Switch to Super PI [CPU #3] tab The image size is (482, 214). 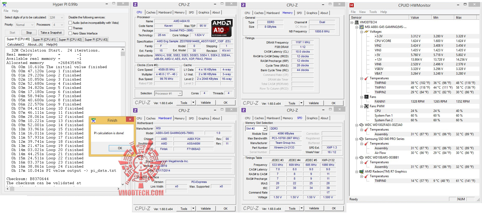(x=96, y=40)
